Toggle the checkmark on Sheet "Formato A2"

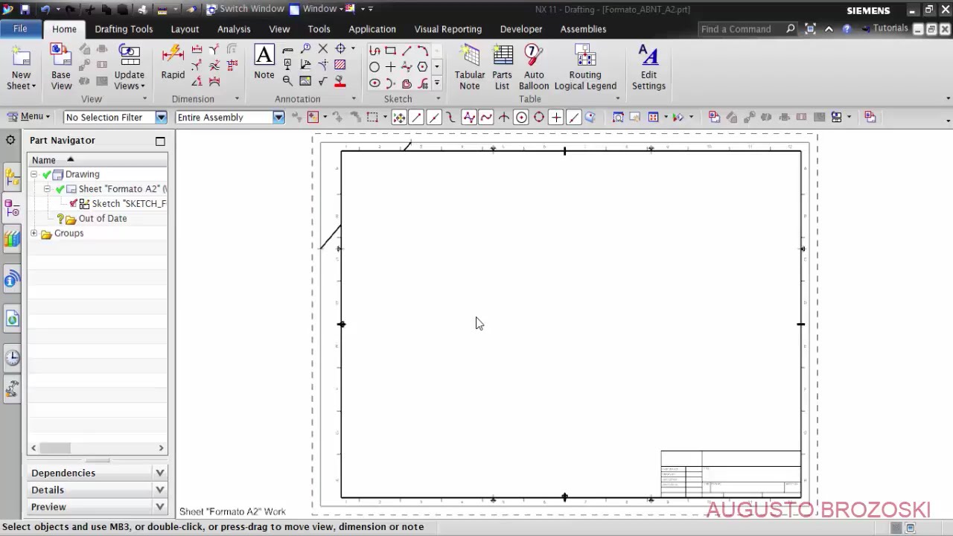(60, 189)
